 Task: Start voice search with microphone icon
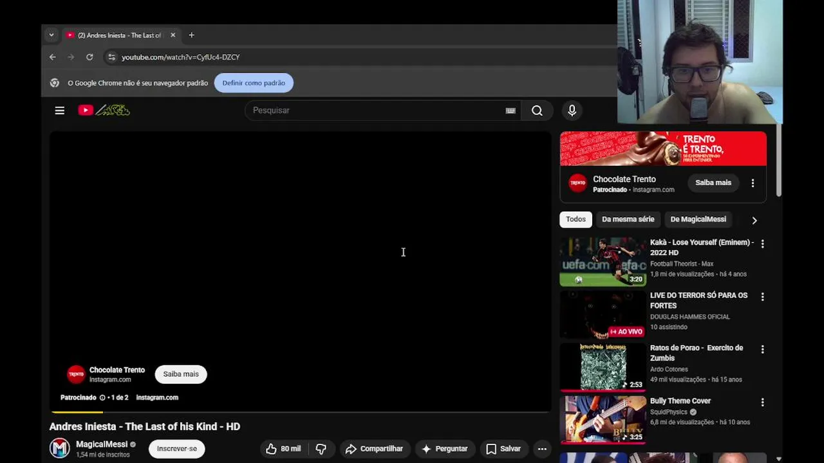(572, 111)
